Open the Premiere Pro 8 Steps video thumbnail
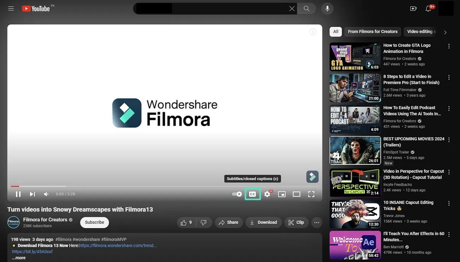Screen dimensions: 460x262 point(355,88)
